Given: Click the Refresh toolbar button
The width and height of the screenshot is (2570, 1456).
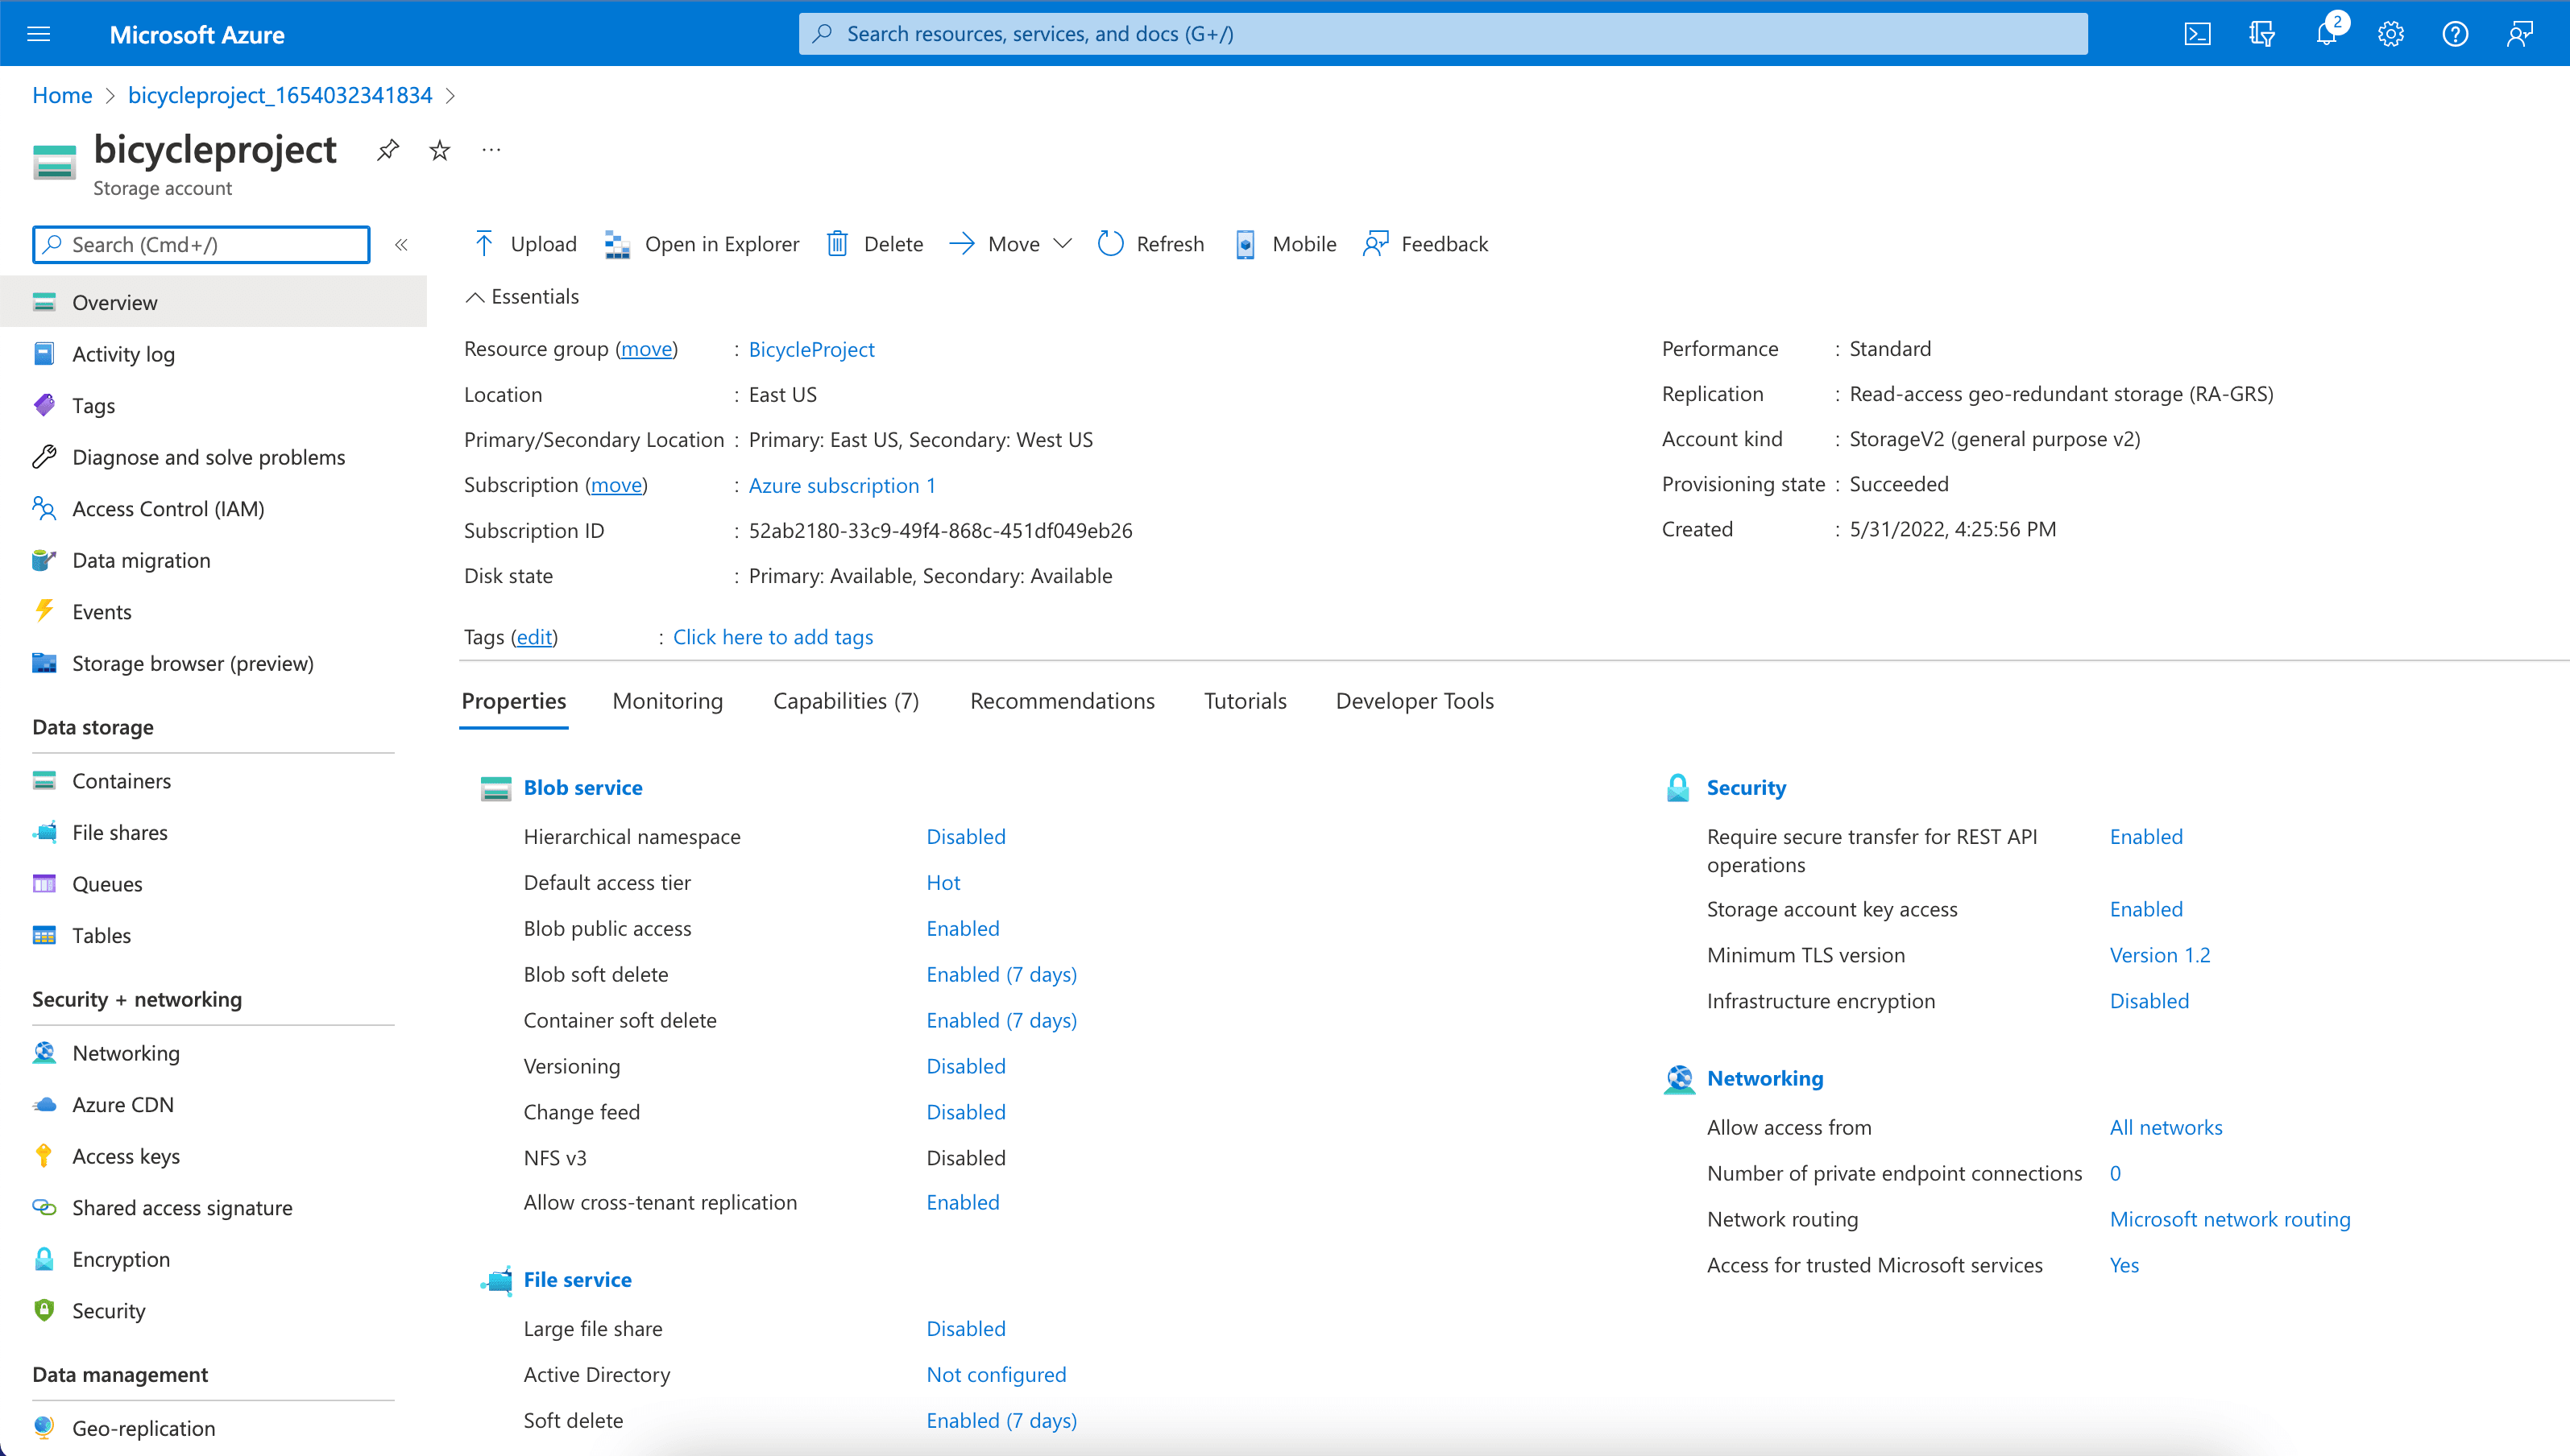Looking at the screenshot, I should coord(1150,244).
